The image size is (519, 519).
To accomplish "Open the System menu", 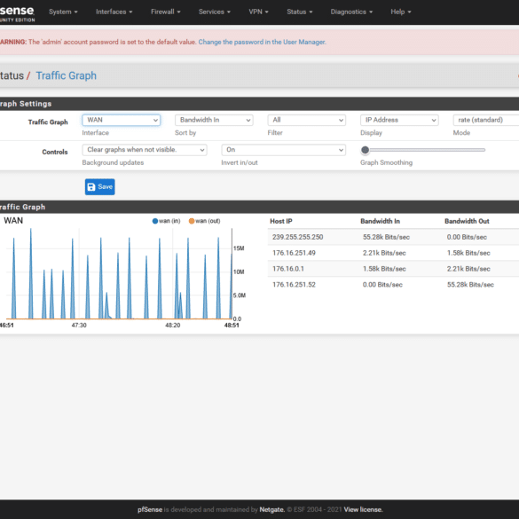I will [63, 12].
